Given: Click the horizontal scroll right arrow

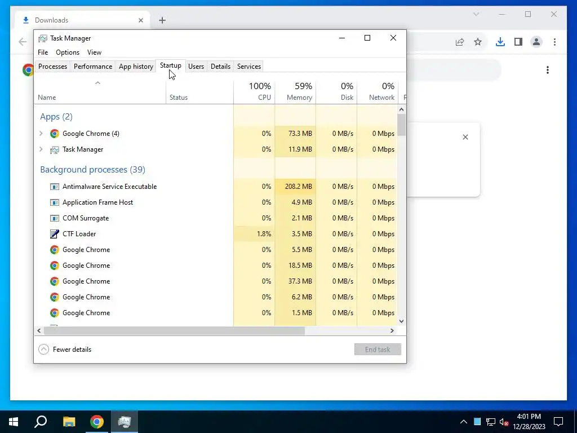Looking at the screenshot, I should tap(392, 330).
